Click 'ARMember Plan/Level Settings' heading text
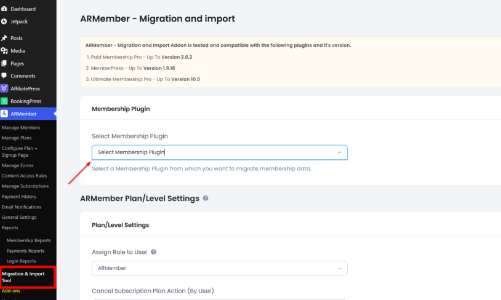Screen dimensions: 501x300 point(140,199)
